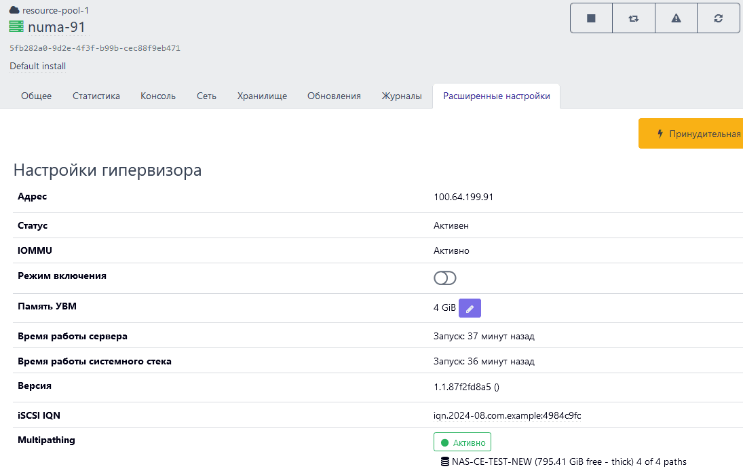Go to the Сеть tab

tap(206, 96)
